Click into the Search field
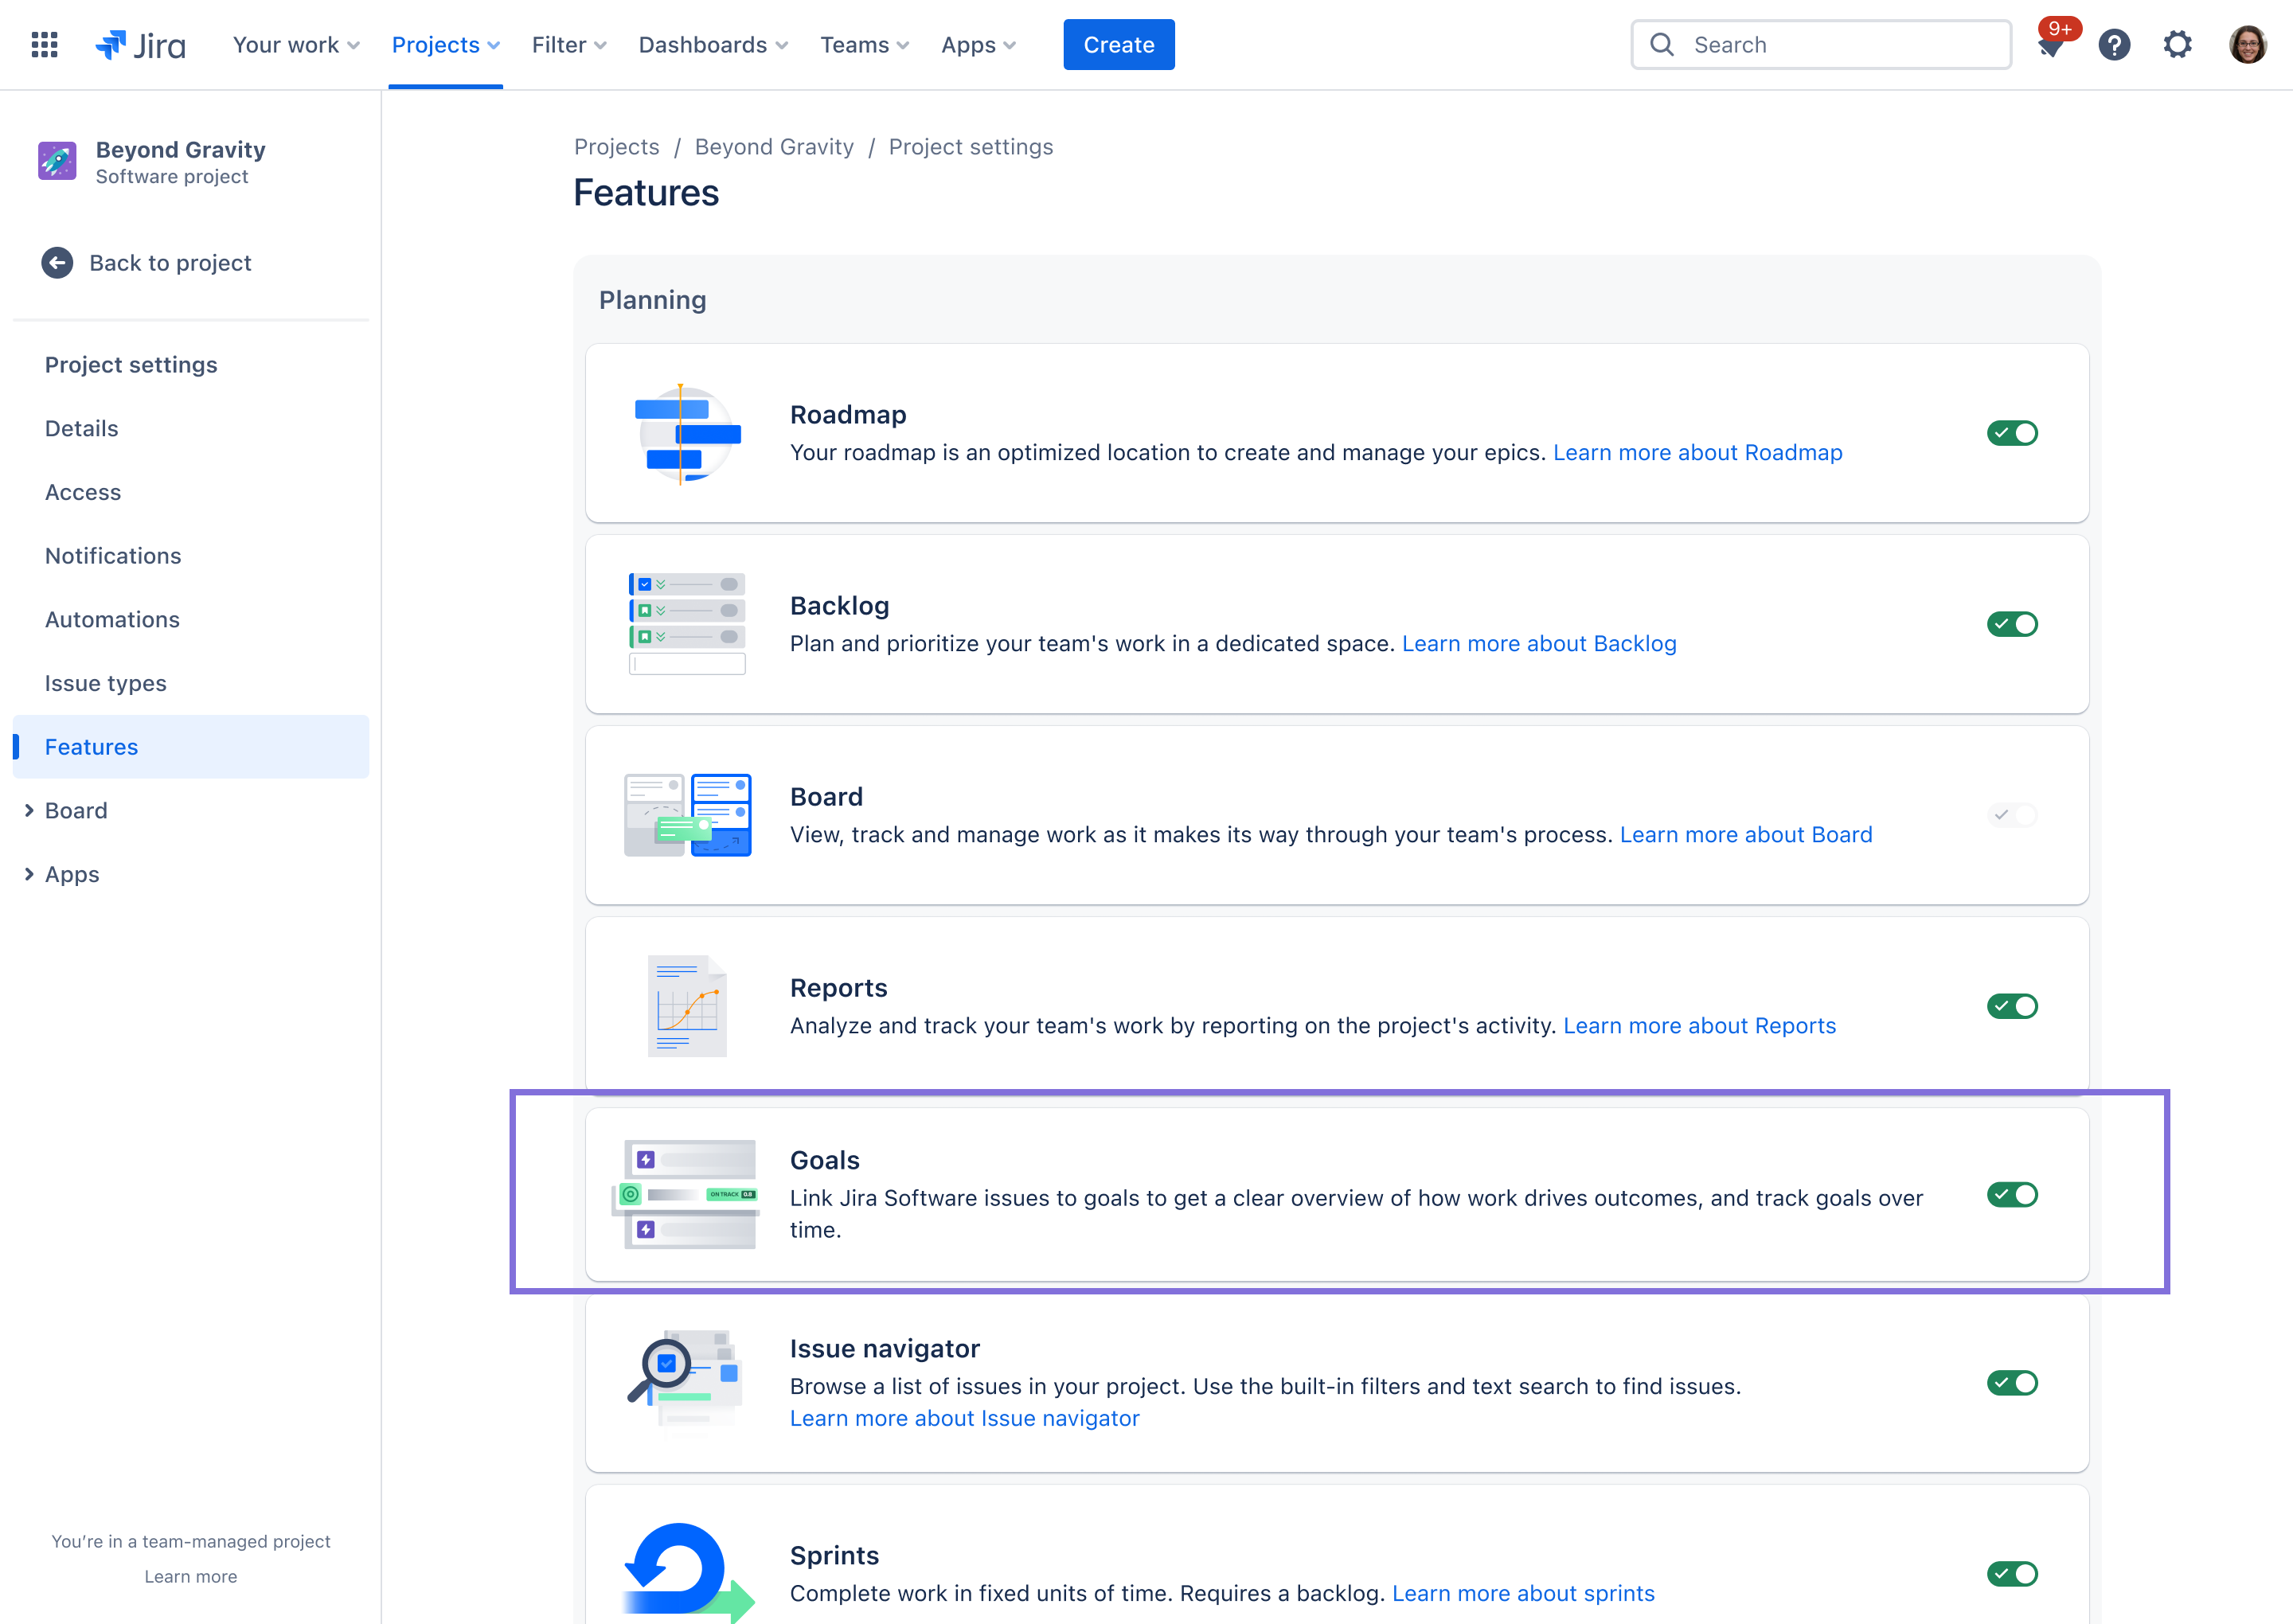The height and width of the screenshot is (1624, 2293). [1821, 45]
